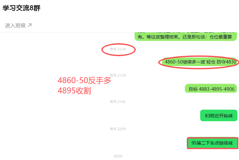Click the 95第二下车点继续减 message bubble
The image size is (239, 160).
pos(212,143)
